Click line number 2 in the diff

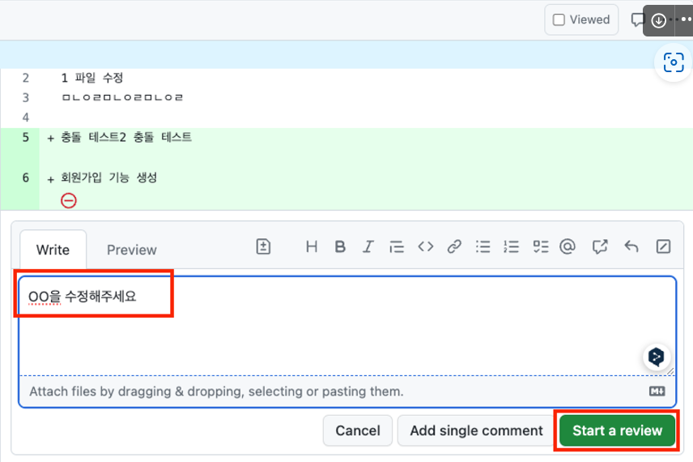26,78
